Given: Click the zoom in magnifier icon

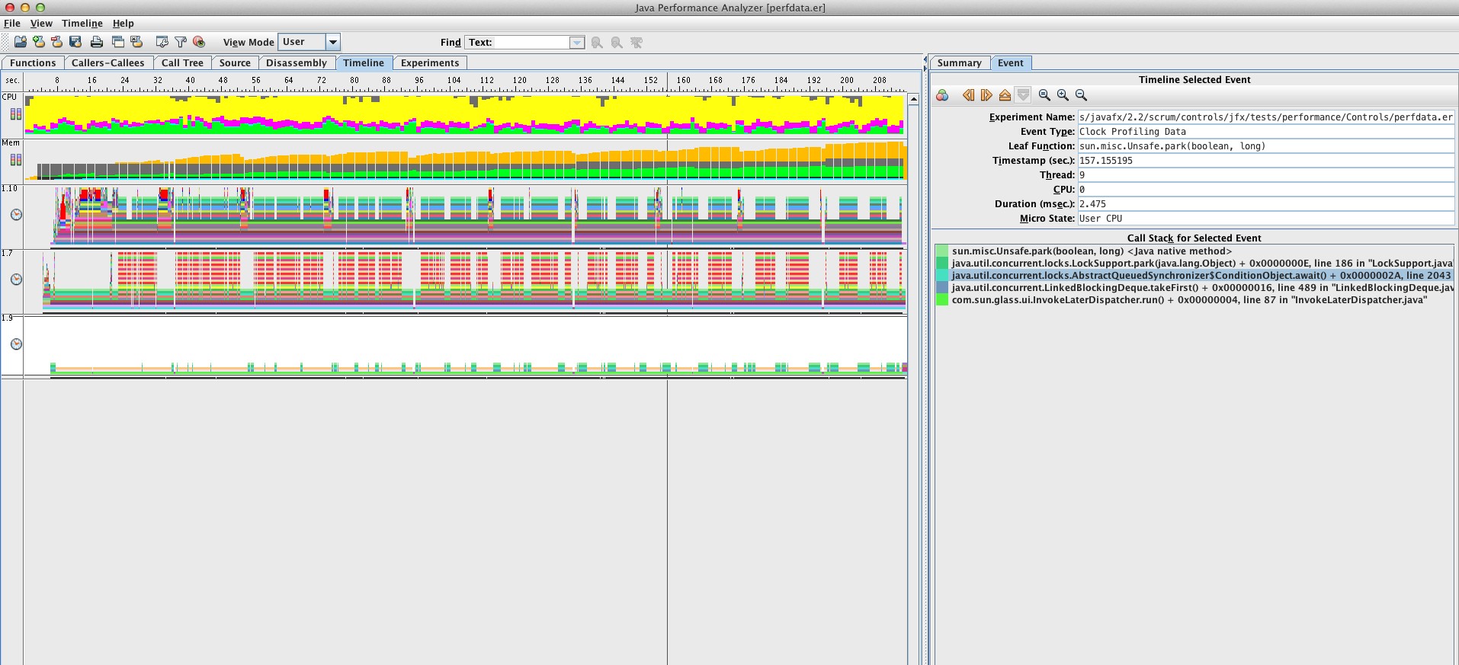Looking at the screenshot, I should click(x=1063, y=95).
